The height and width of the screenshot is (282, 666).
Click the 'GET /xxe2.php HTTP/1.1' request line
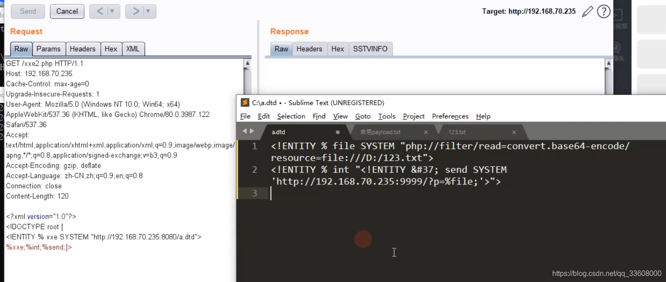point(45,64)
